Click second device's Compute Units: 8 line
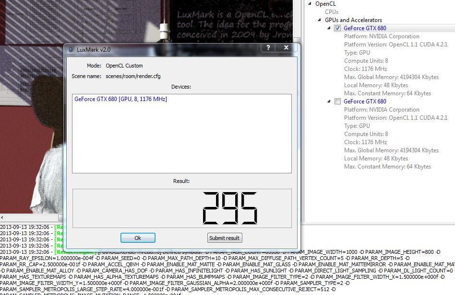Screen dimensions: 455x295 click(366, 134)
